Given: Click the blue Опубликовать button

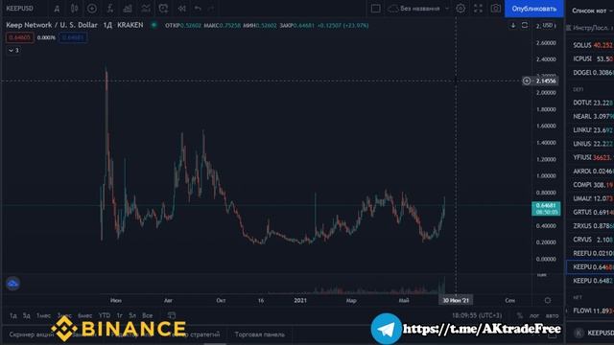Looking at the screenshot, I should (x=534, y=9).
